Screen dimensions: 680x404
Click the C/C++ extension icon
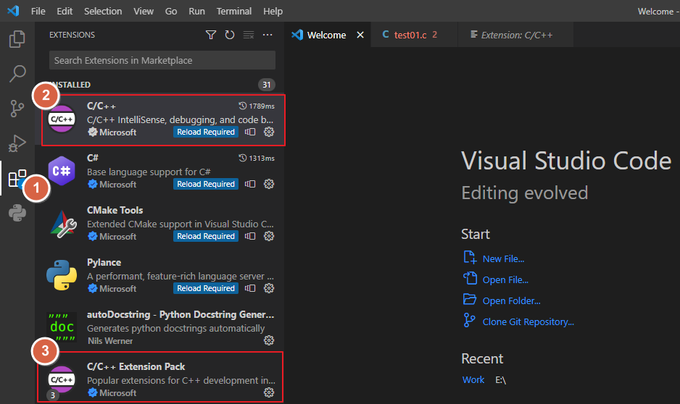click(x=62, y=119)
